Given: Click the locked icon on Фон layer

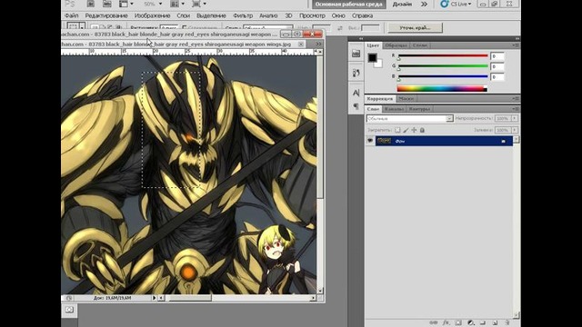Looking at the screenshot, I should (503, 142).
